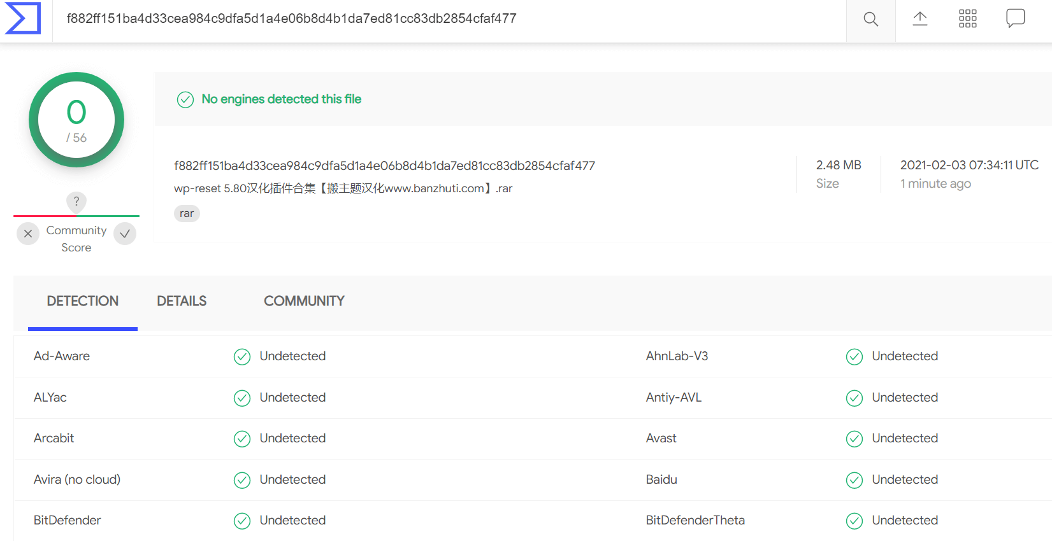Click the 2.48 MB size value
Image resolution: width=1052 pixels, height=541 pixels.
[x=839, y=165]
